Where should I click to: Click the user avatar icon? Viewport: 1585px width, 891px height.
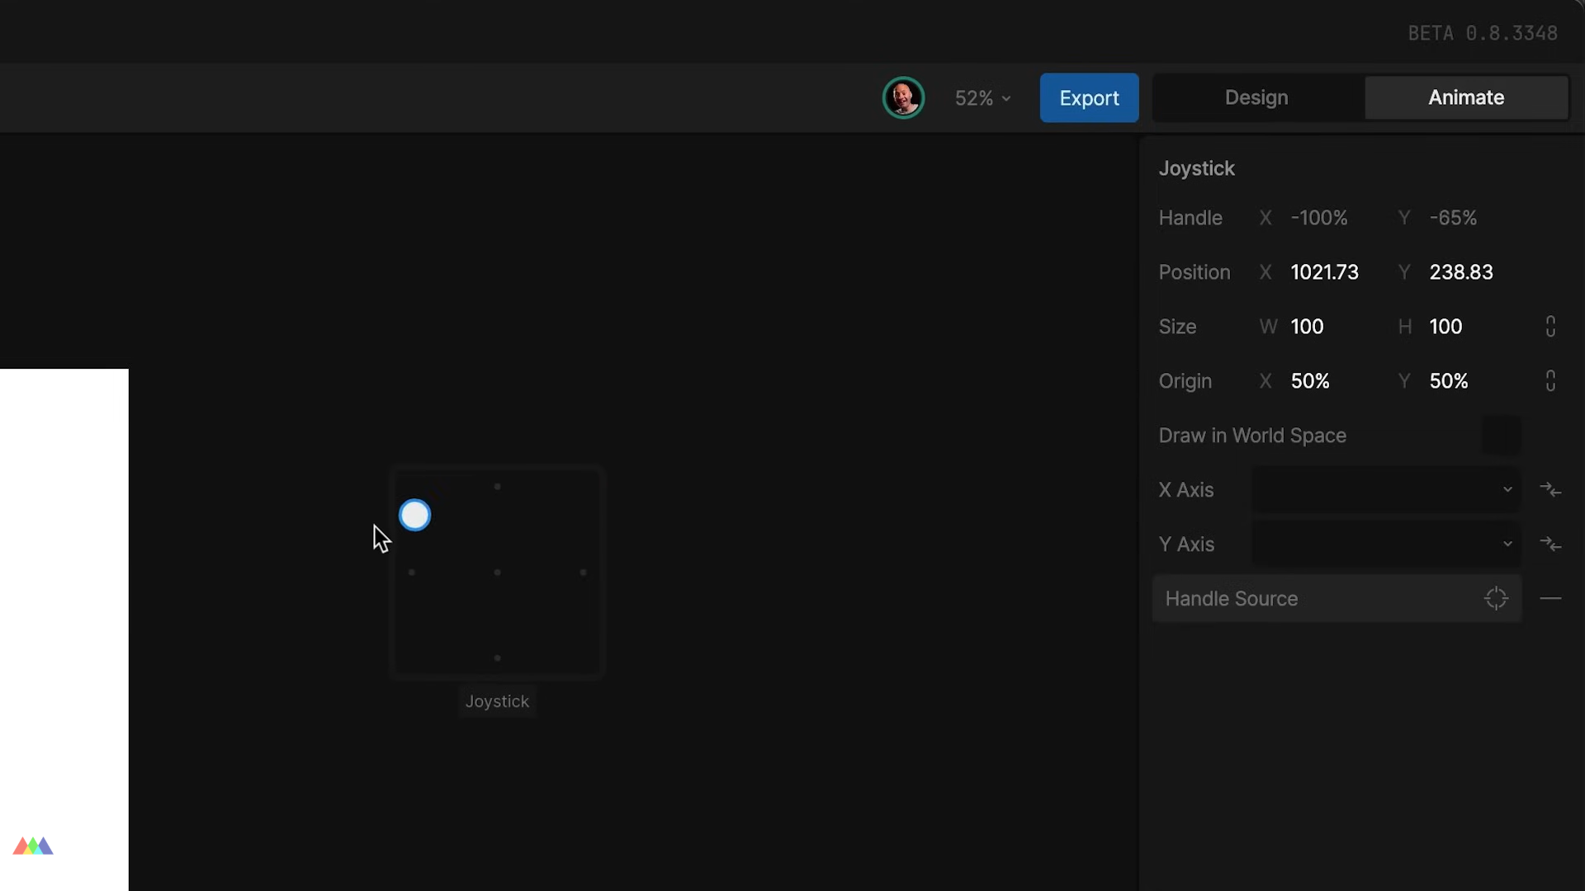coord(903,98)
